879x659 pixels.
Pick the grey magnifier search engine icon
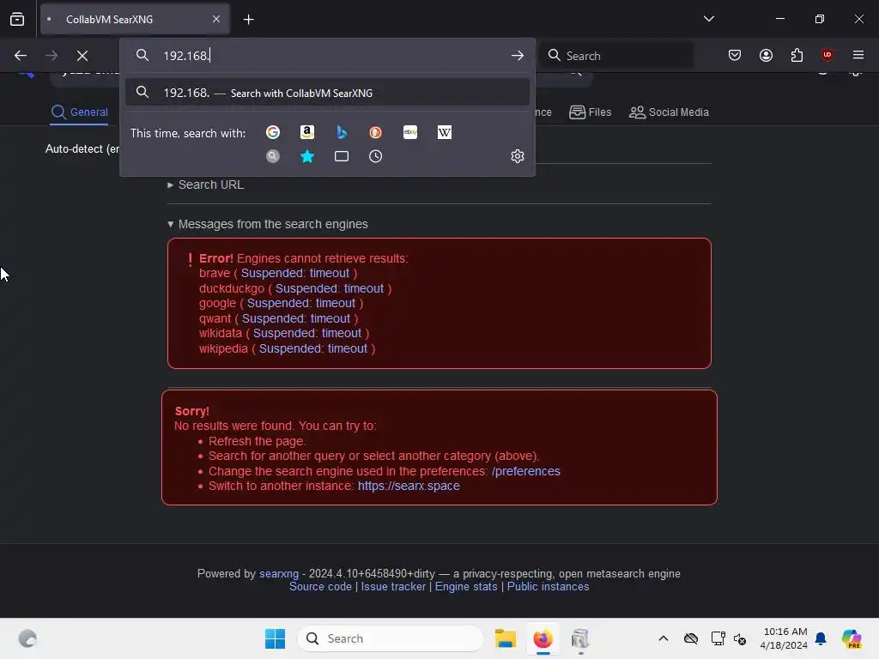273,156
